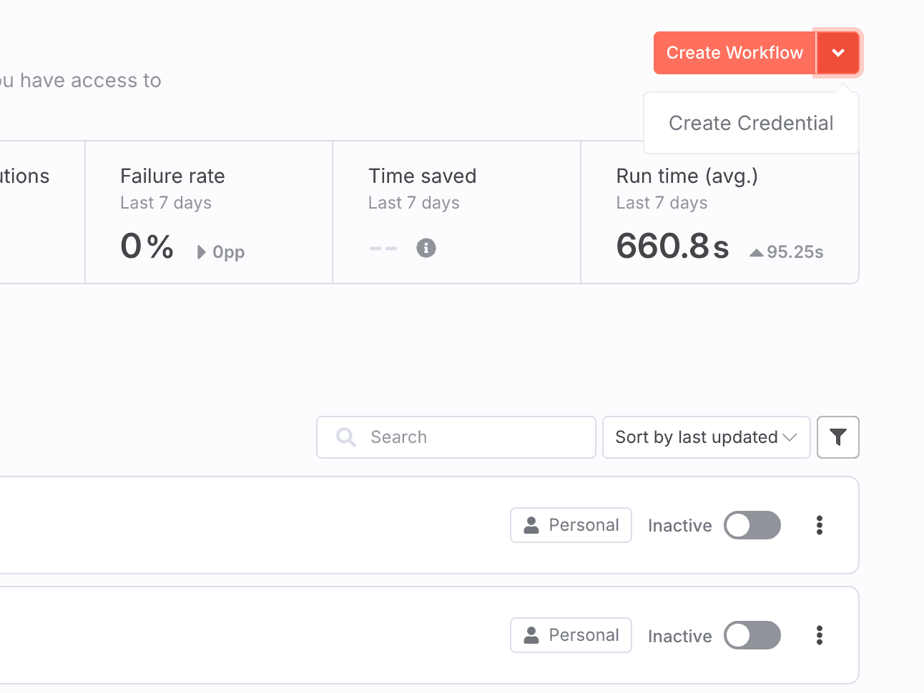Click the search magnifier icon

346,437
